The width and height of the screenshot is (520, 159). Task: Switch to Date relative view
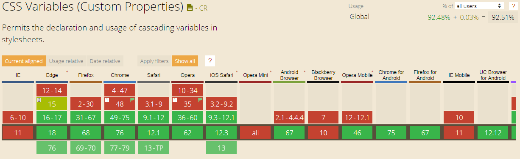pyautogui.click(x=105, y=61)
